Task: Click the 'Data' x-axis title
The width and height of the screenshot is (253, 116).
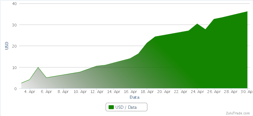Action: coord(135,97)
